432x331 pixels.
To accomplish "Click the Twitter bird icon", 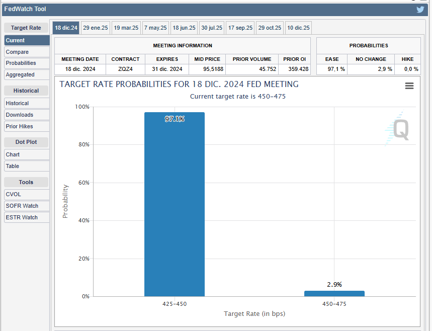I will click(420, 9).
